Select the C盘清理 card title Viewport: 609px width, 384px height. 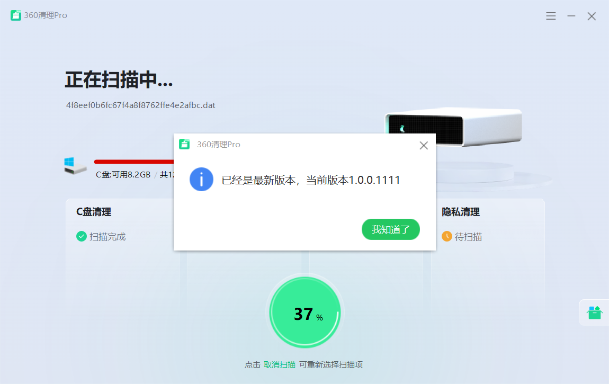pos(94,212)
